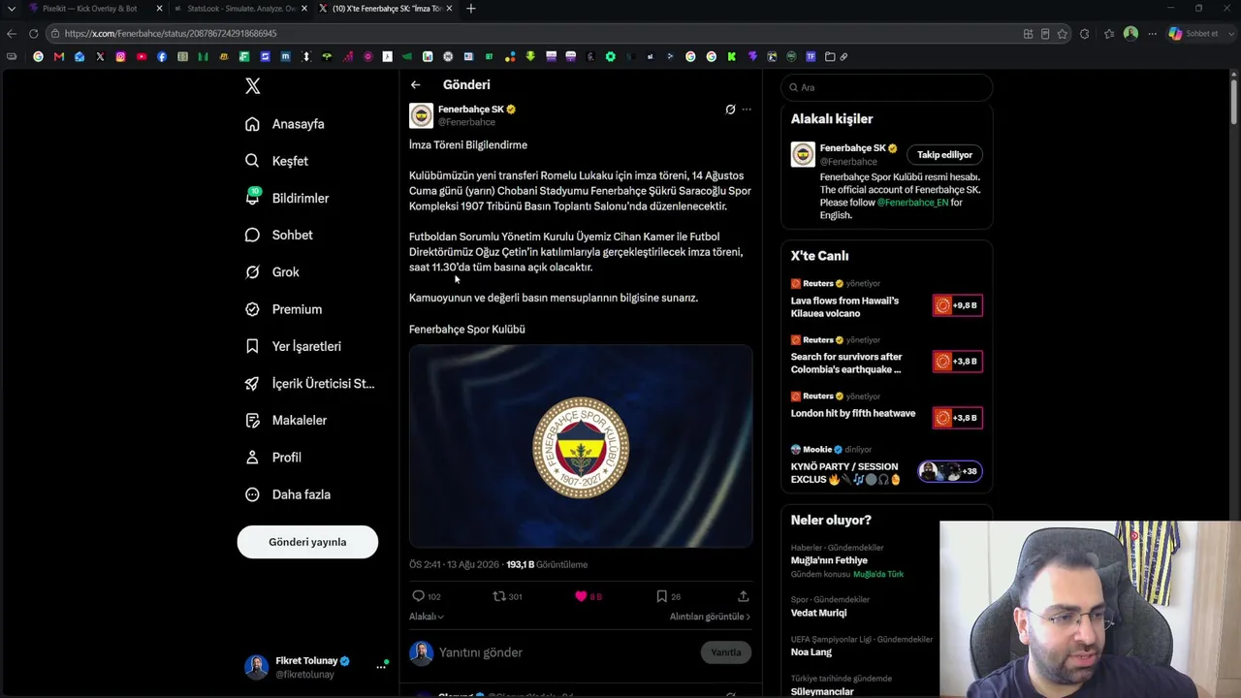This screenshot has height=698, width=1241.
Task: Open Fenerbahçe SK avatar on the post
Action: (421, 115)
